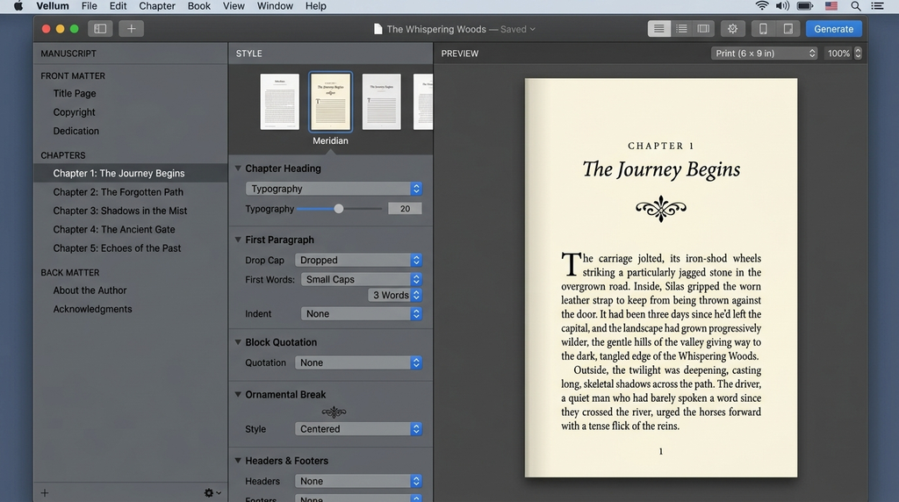
Task: Open the Typography dropdown
Action: pos(334,189)
